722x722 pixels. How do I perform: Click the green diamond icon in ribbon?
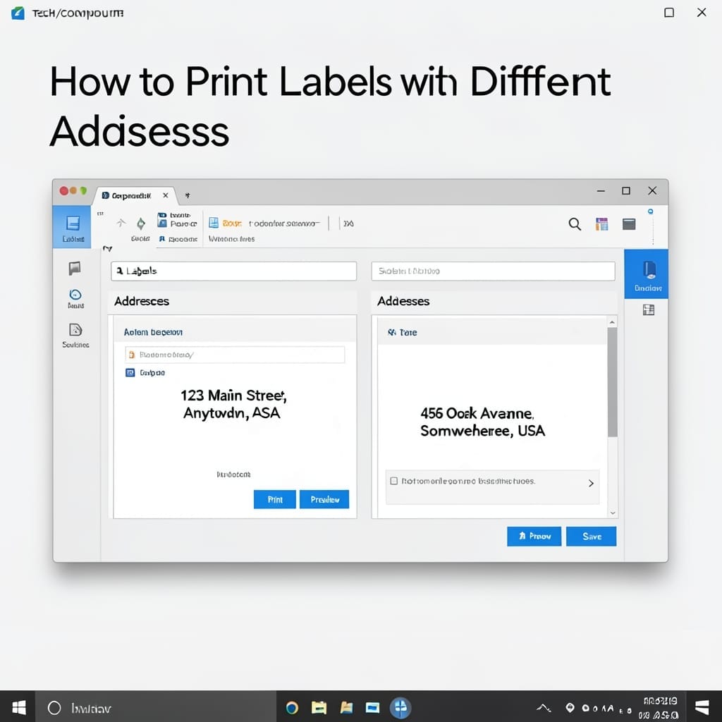[x=141, y=224]
